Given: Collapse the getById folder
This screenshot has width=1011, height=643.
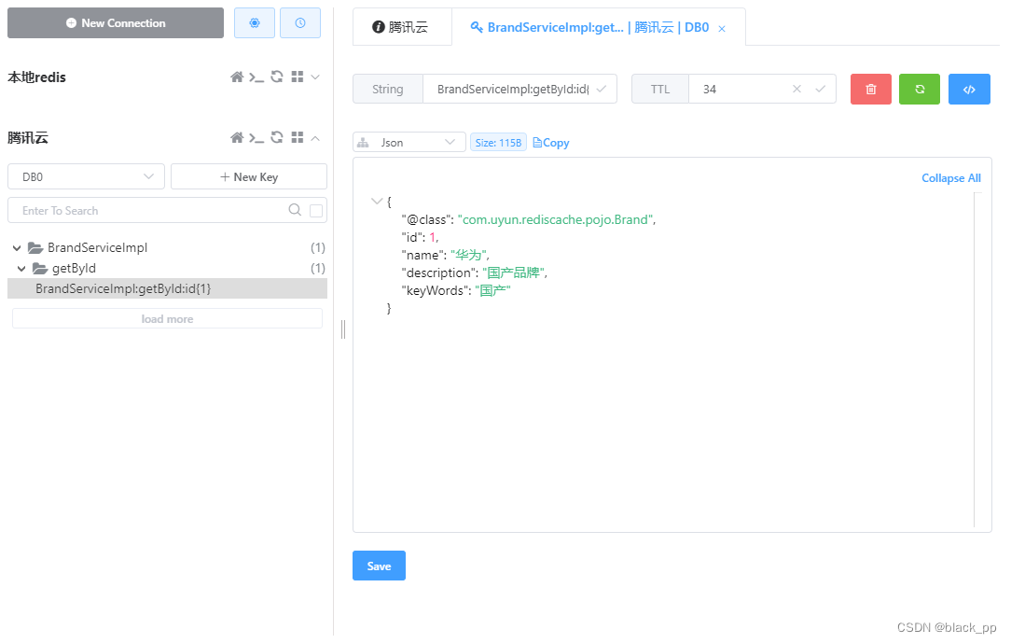Looking at the screenshot, I should click(22, 268).
